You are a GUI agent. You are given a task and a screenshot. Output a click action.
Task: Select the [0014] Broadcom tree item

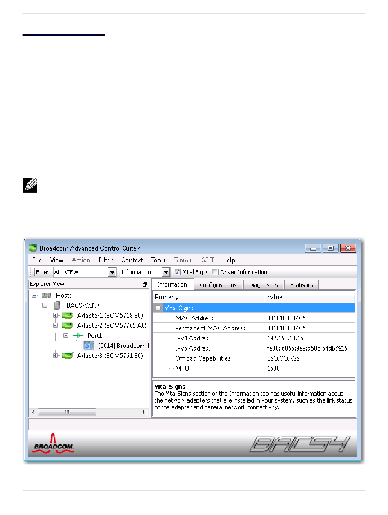123,345
